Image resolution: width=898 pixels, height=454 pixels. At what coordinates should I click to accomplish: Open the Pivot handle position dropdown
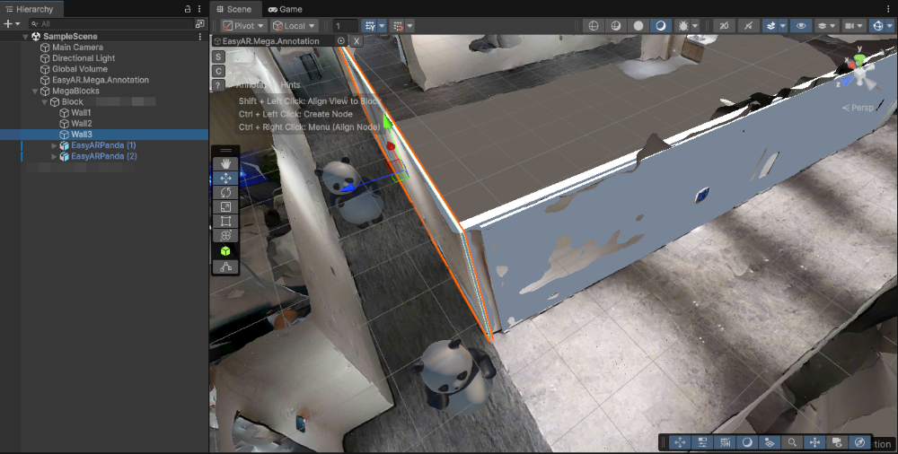coord(244,26)
